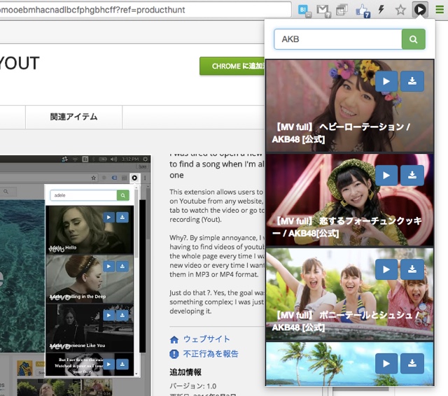This screenshot has width=448, height=396.
Task: Open the thumbs-up extension with badge 7
Action: tap(363, 10)
